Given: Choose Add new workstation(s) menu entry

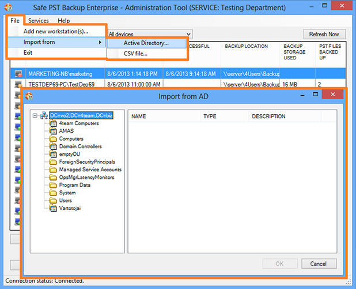Looking at the screenshot, I should pos(57,31).
